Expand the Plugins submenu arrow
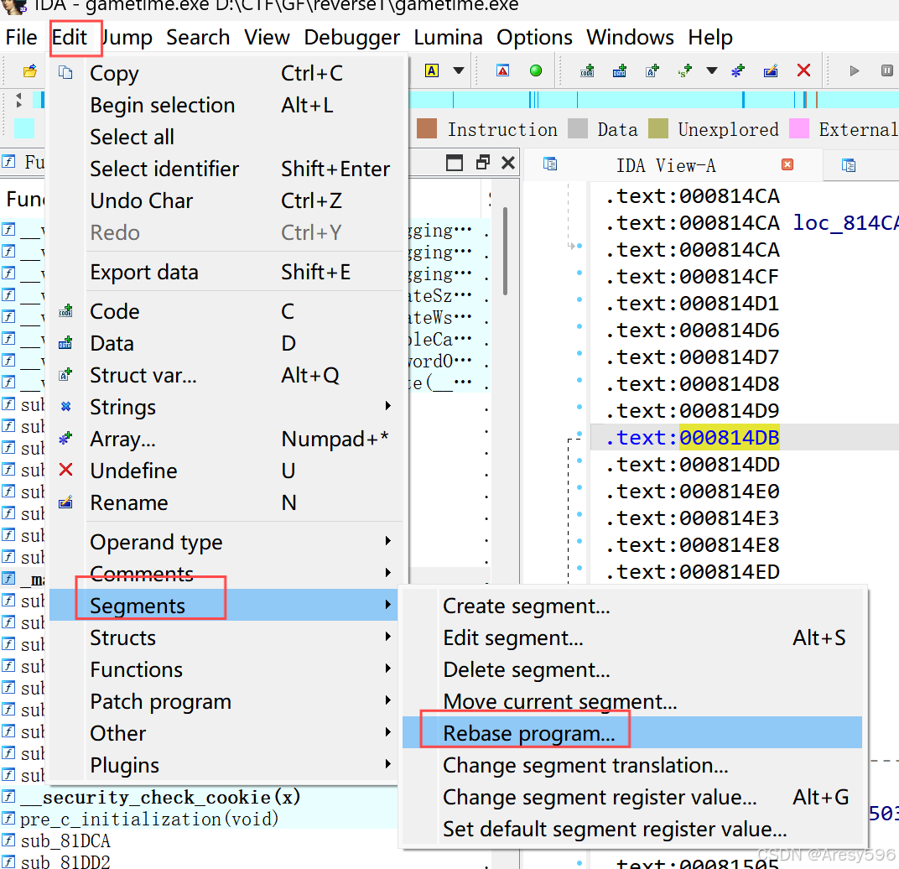 pos(388,764)
